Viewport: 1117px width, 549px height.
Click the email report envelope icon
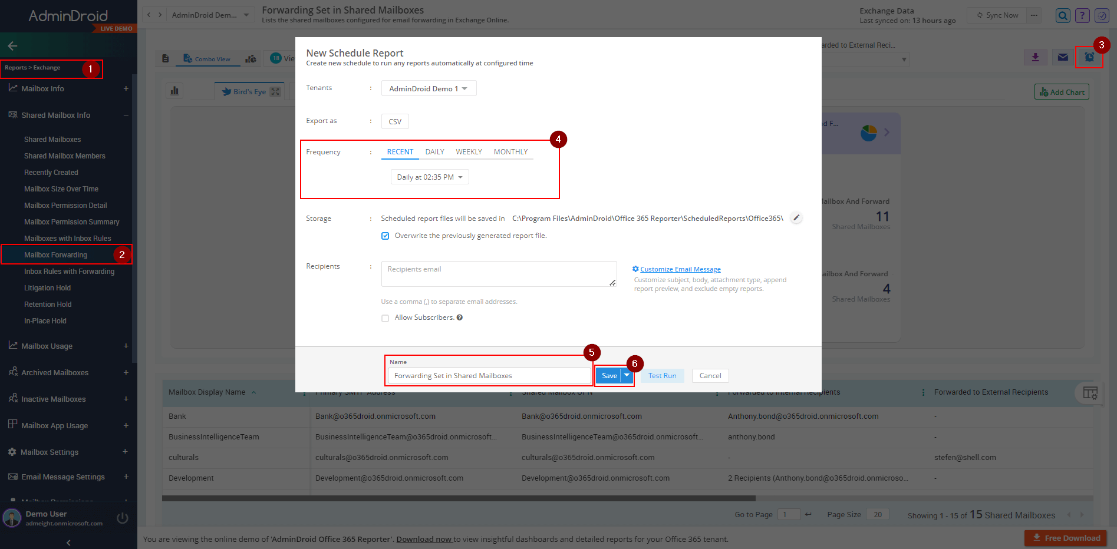[x=1062, y=57]
